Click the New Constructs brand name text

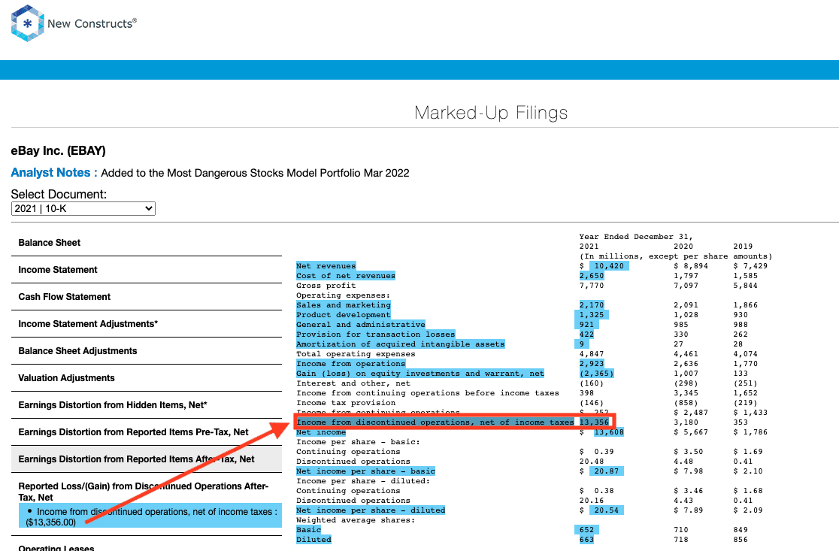tap(92, 23)
